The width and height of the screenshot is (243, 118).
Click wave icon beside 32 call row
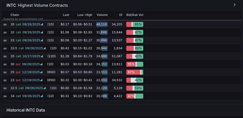click(x=5, y=32)
